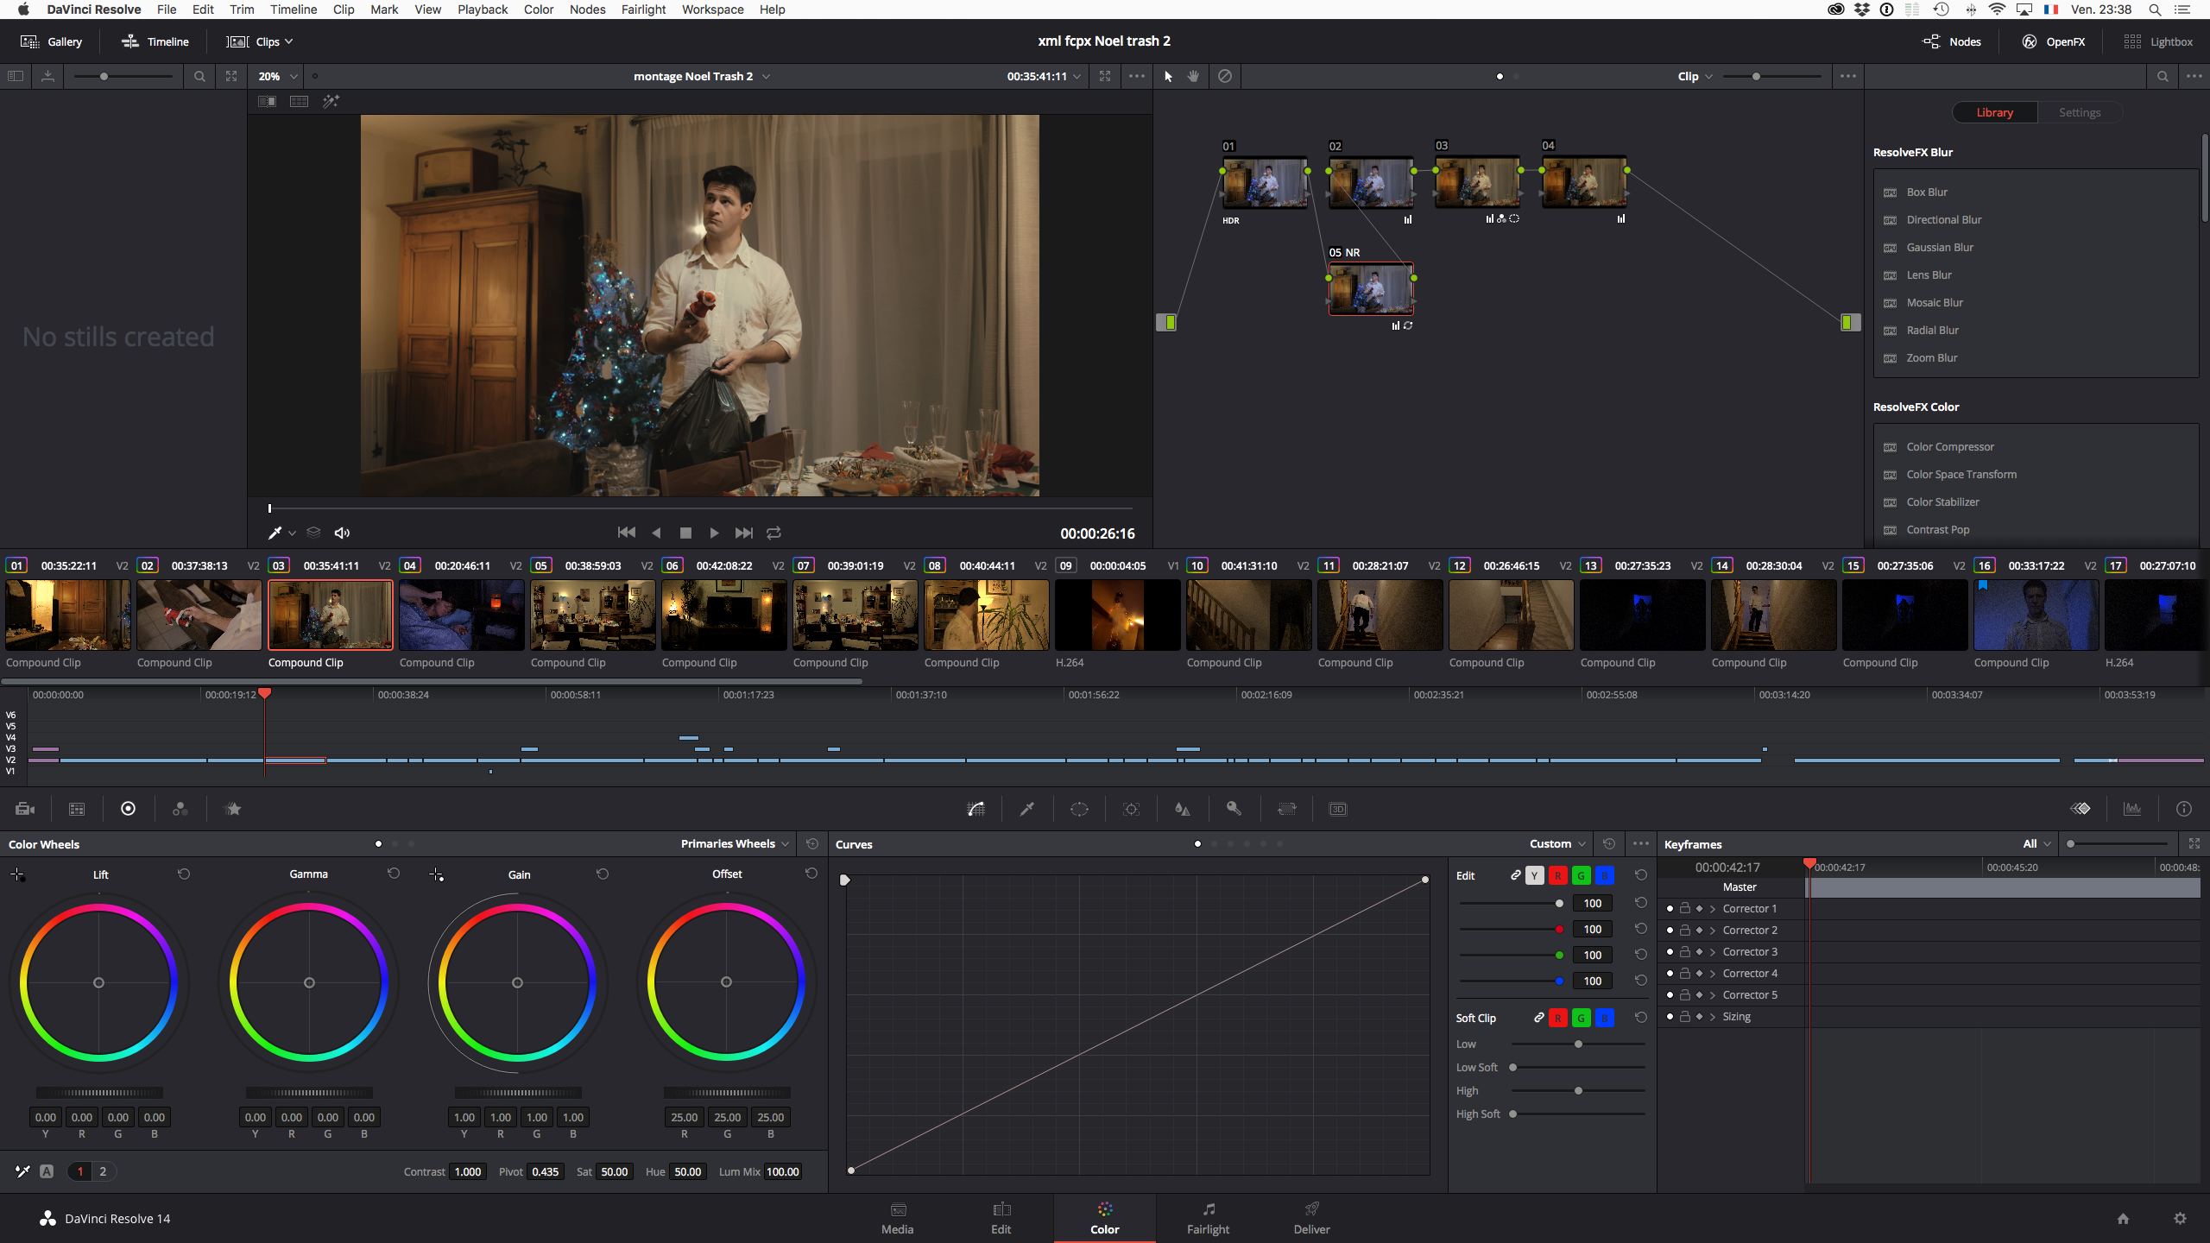Show the Scopes panel icon
Image resolution: width=2210 pixels, height=1243 pixels.
pyautogui.click(x=2132, y=809)
